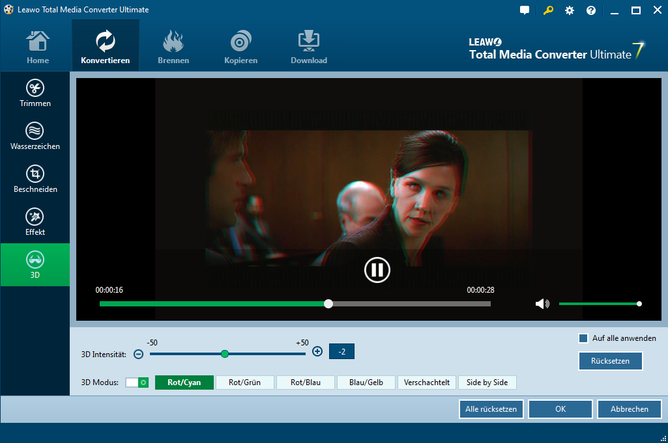Click the 3D Intensität slider handle
The height and width of the screenshot is (443, 668).
[x=225, y=354]
